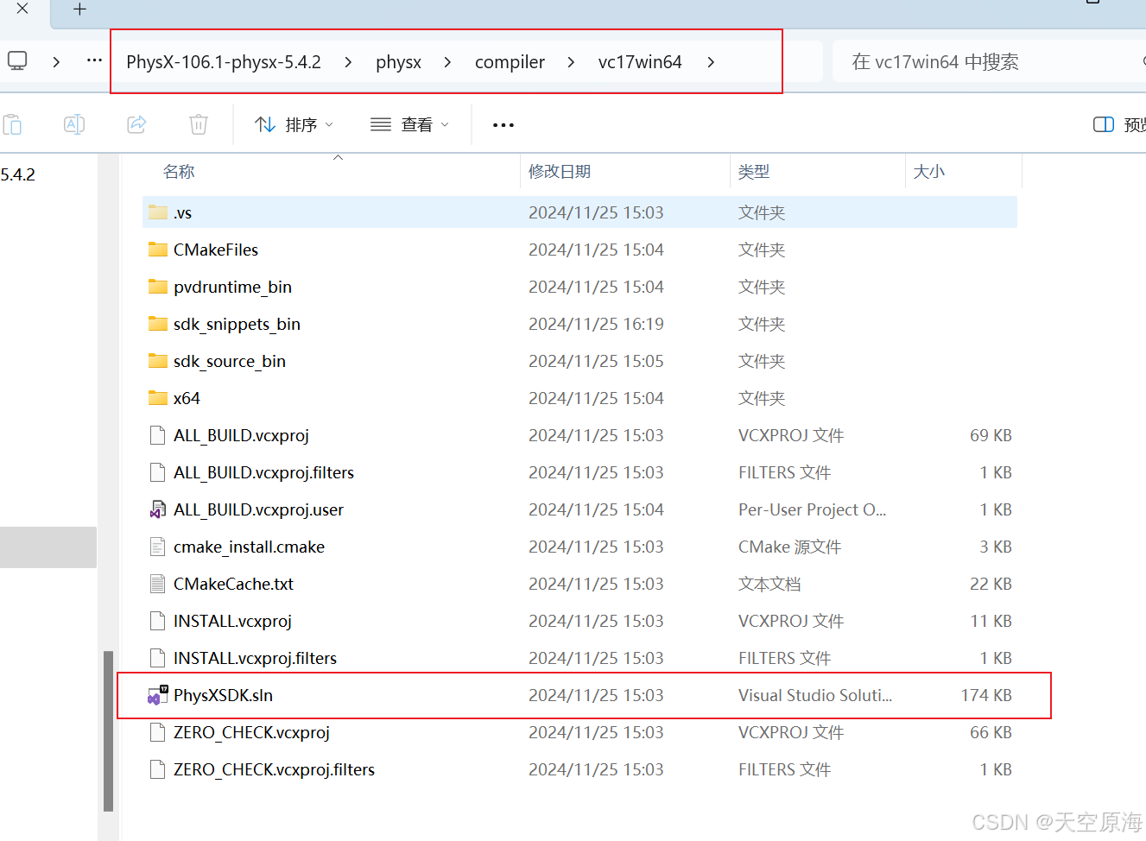Open the breadcrumb overflow ellipsis
The height and width of the screenshot is (841, 1146).
[x=95, y=61]
